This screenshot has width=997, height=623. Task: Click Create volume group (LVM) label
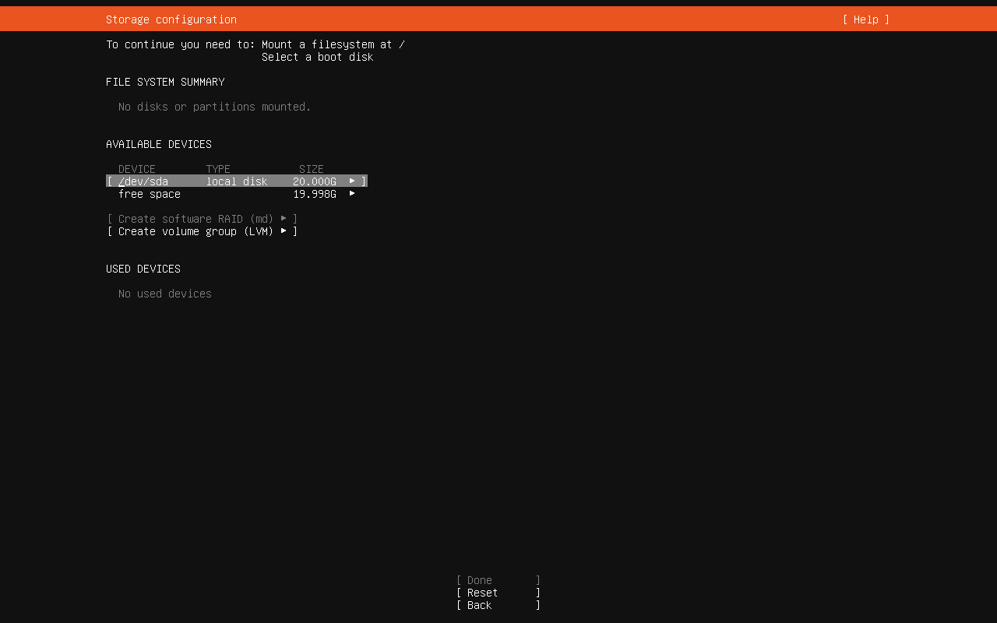pyautogui.click(x=196, y=231)
